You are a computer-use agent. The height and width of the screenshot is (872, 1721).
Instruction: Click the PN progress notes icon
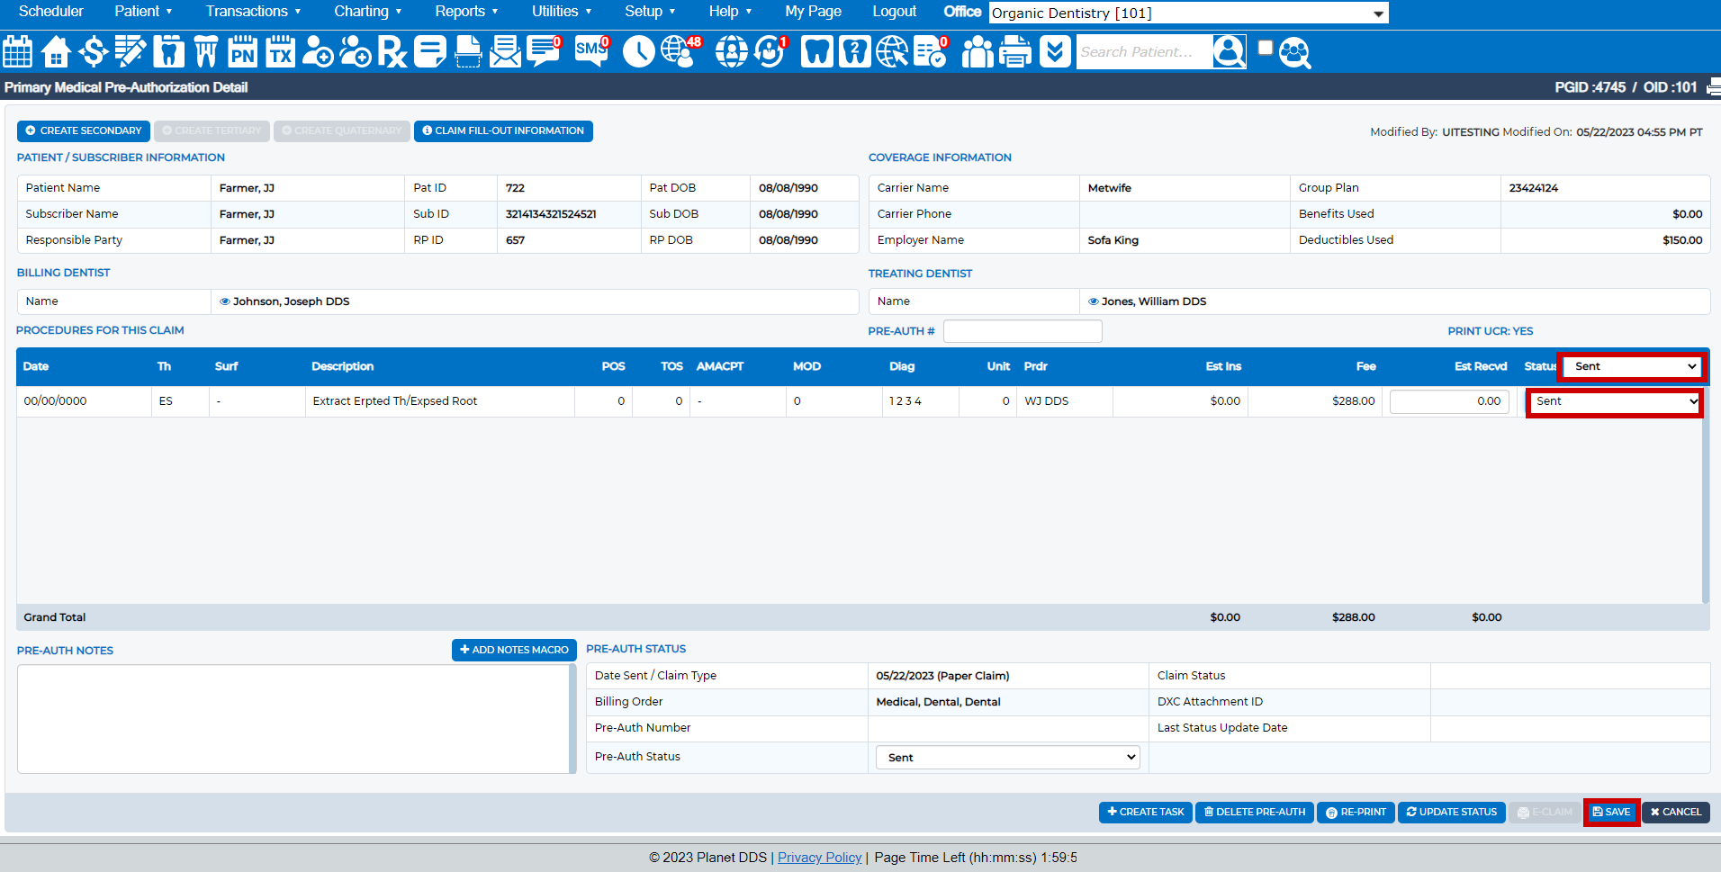coord(242,52)
